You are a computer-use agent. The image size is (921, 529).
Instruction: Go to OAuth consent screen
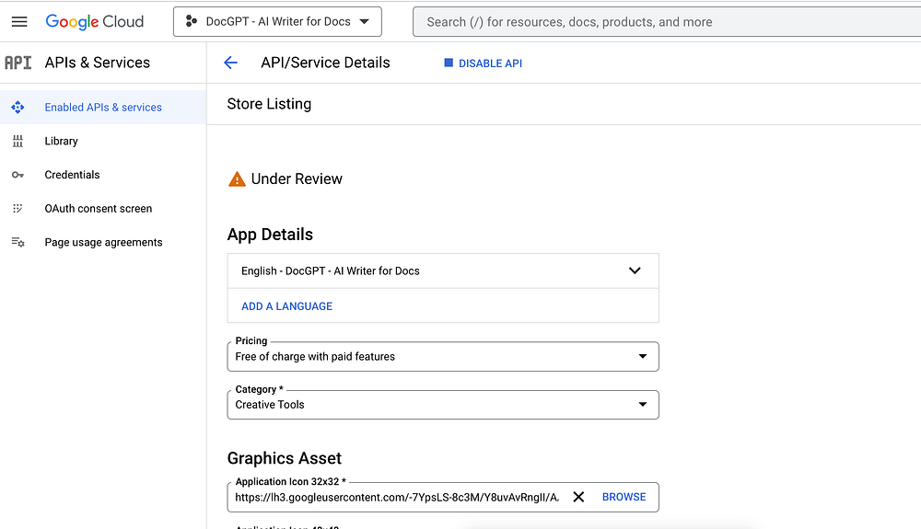pyautogui.click(x=99, y=209)
